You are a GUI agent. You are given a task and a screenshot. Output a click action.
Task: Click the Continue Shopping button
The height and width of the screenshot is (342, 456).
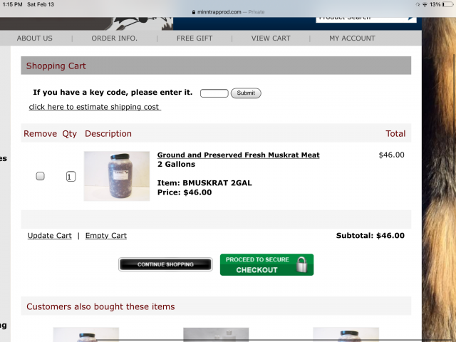coord(165,264)
